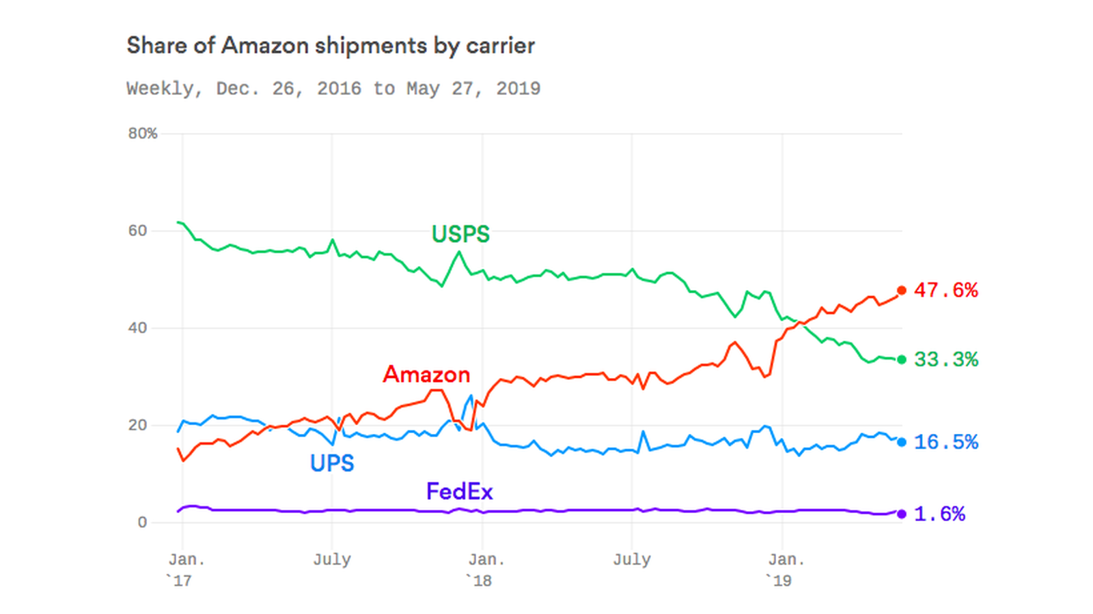
Task: Click the red Amazon endpoint dot
Action: click(x=901, y=291)
